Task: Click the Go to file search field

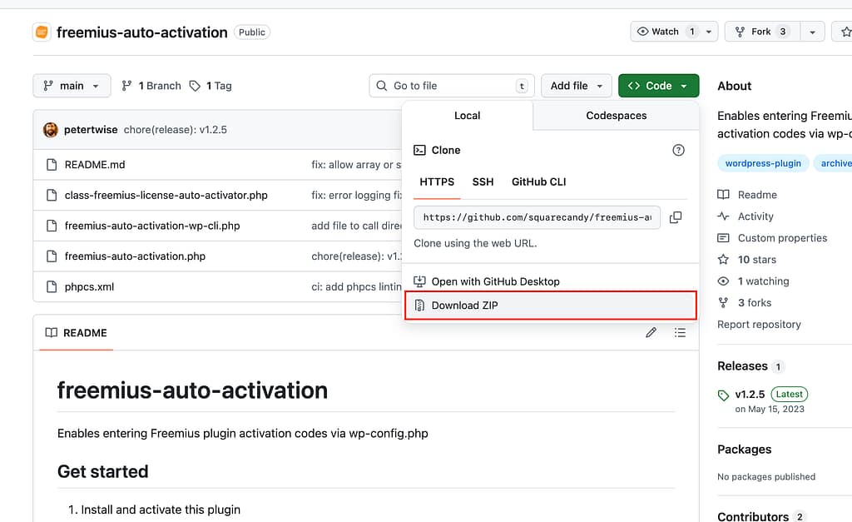Action: [452, 86]
